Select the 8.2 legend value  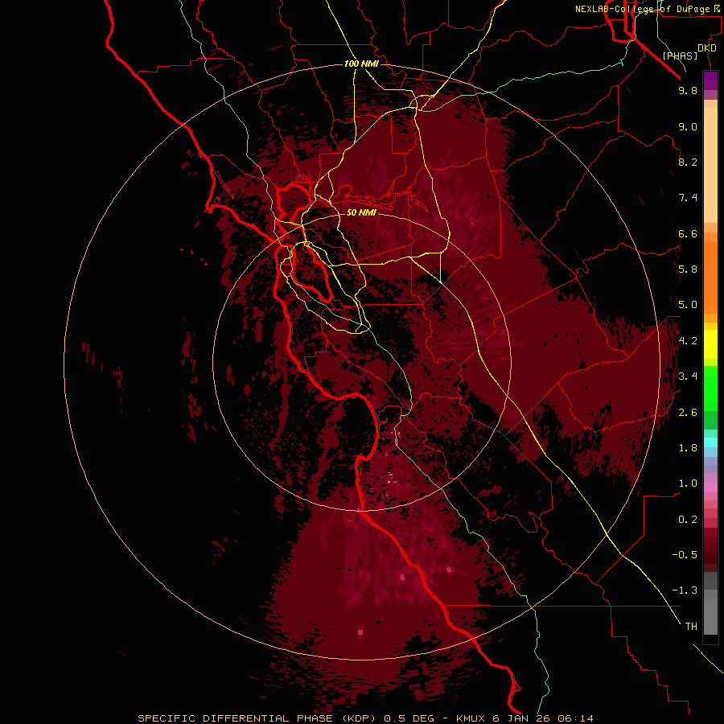[688, 162]
